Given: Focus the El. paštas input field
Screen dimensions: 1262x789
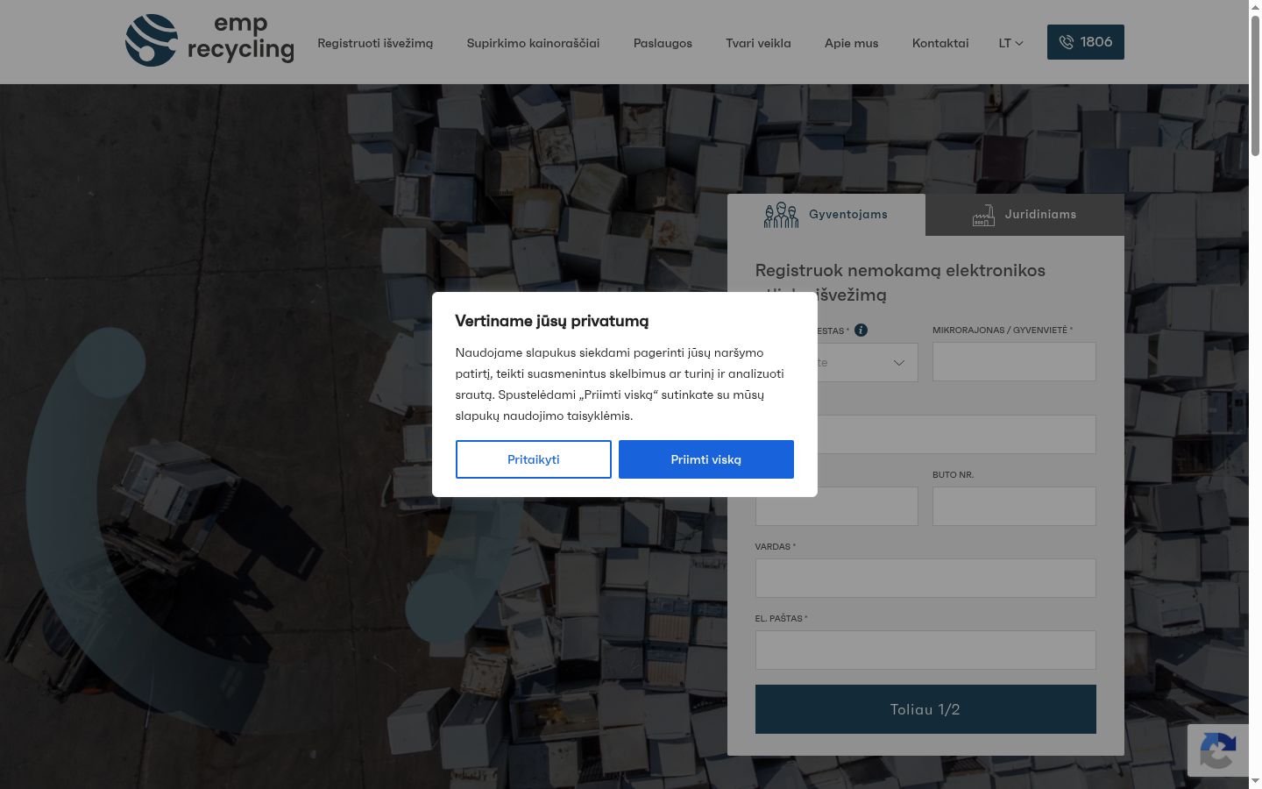Looking at the screenshot, I should click(x=925, y=650).
